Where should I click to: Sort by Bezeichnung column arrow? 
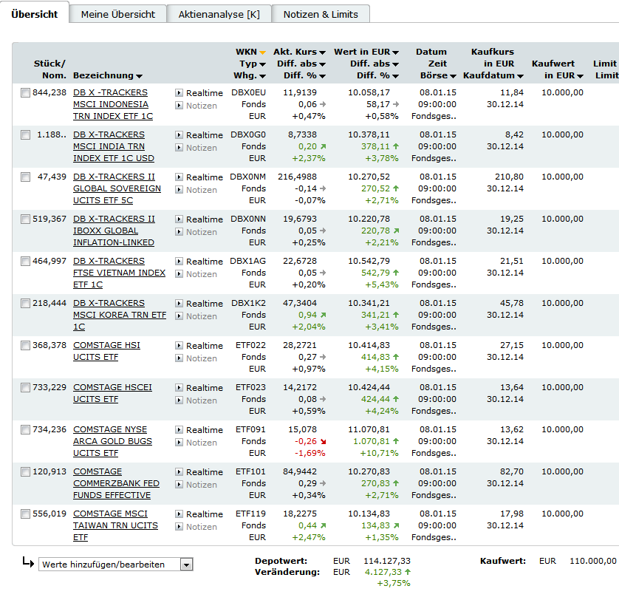click(139, 76)
